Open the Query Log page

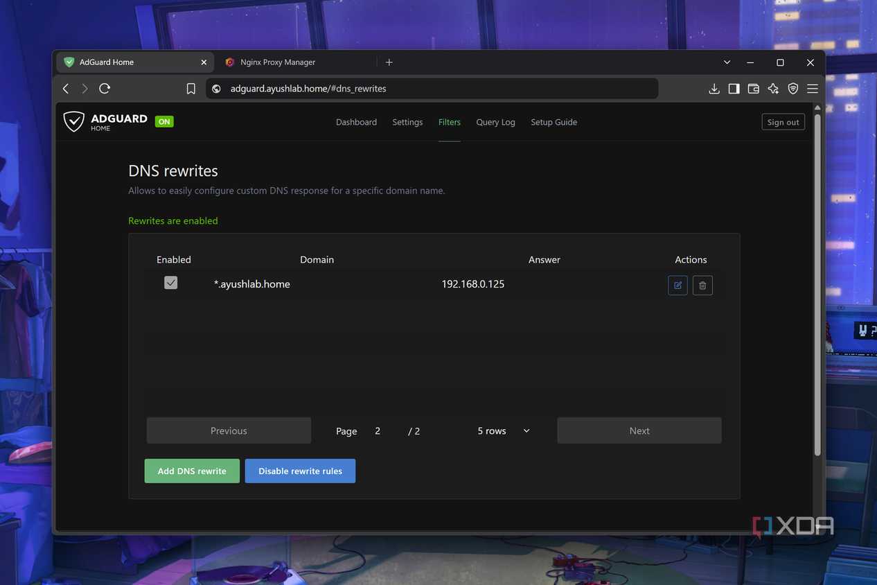[495, 122]
